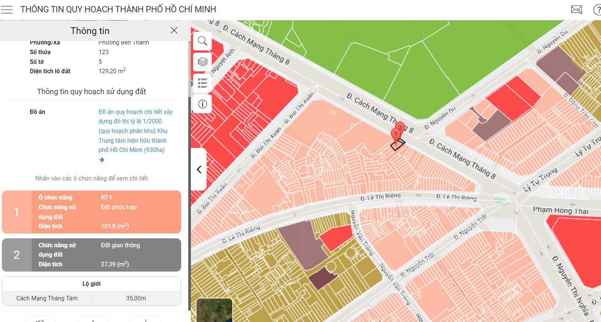Open the Đồ án quy hoạch link
Screen dimensions: 601x322
[135, 131]
